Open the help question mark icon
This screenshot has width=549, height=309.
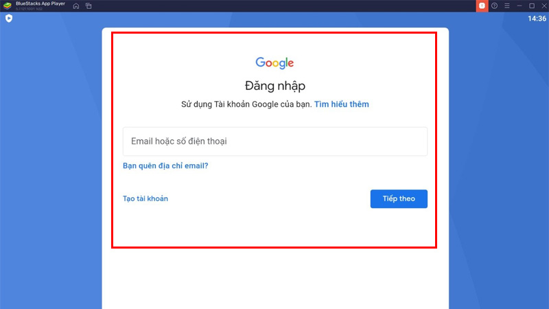(x=494, y=6)
